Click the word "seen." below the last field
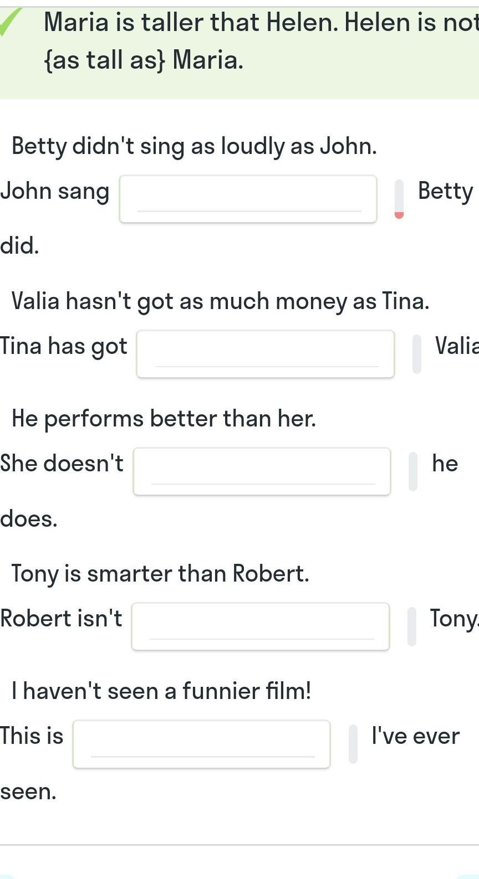This screenshot has height=879, width=479. (x=28, y=792)
